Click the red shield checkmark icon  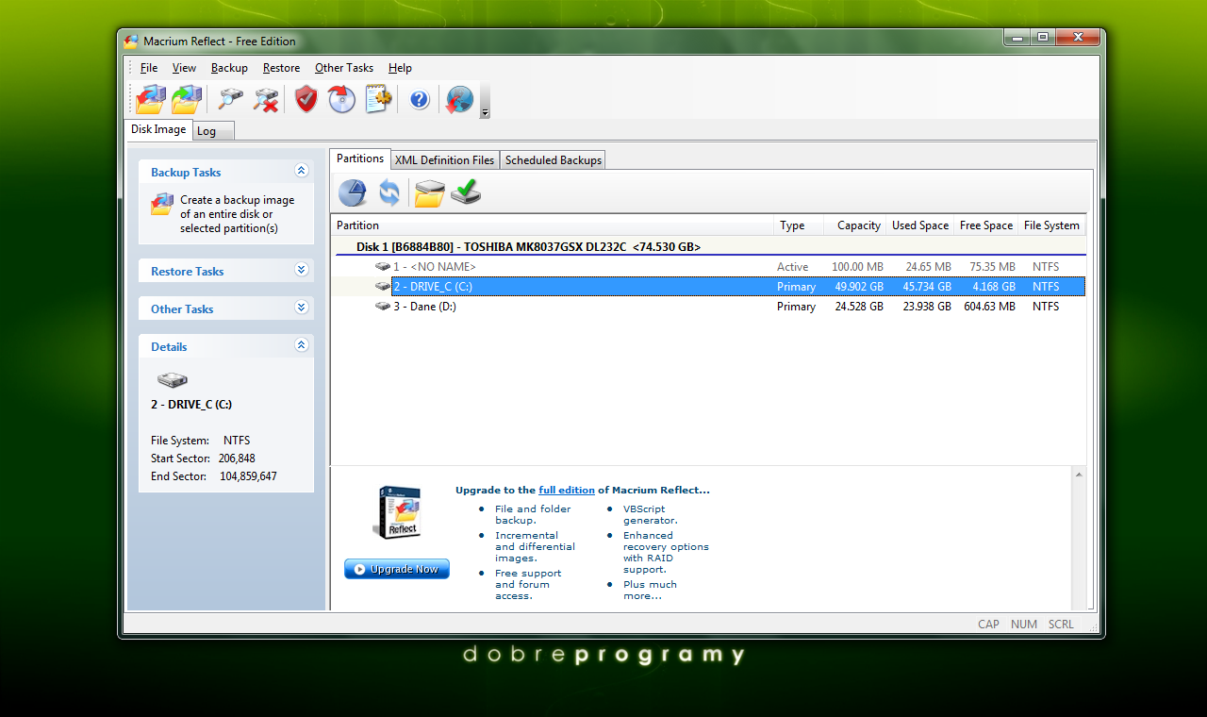pos(306,98)
